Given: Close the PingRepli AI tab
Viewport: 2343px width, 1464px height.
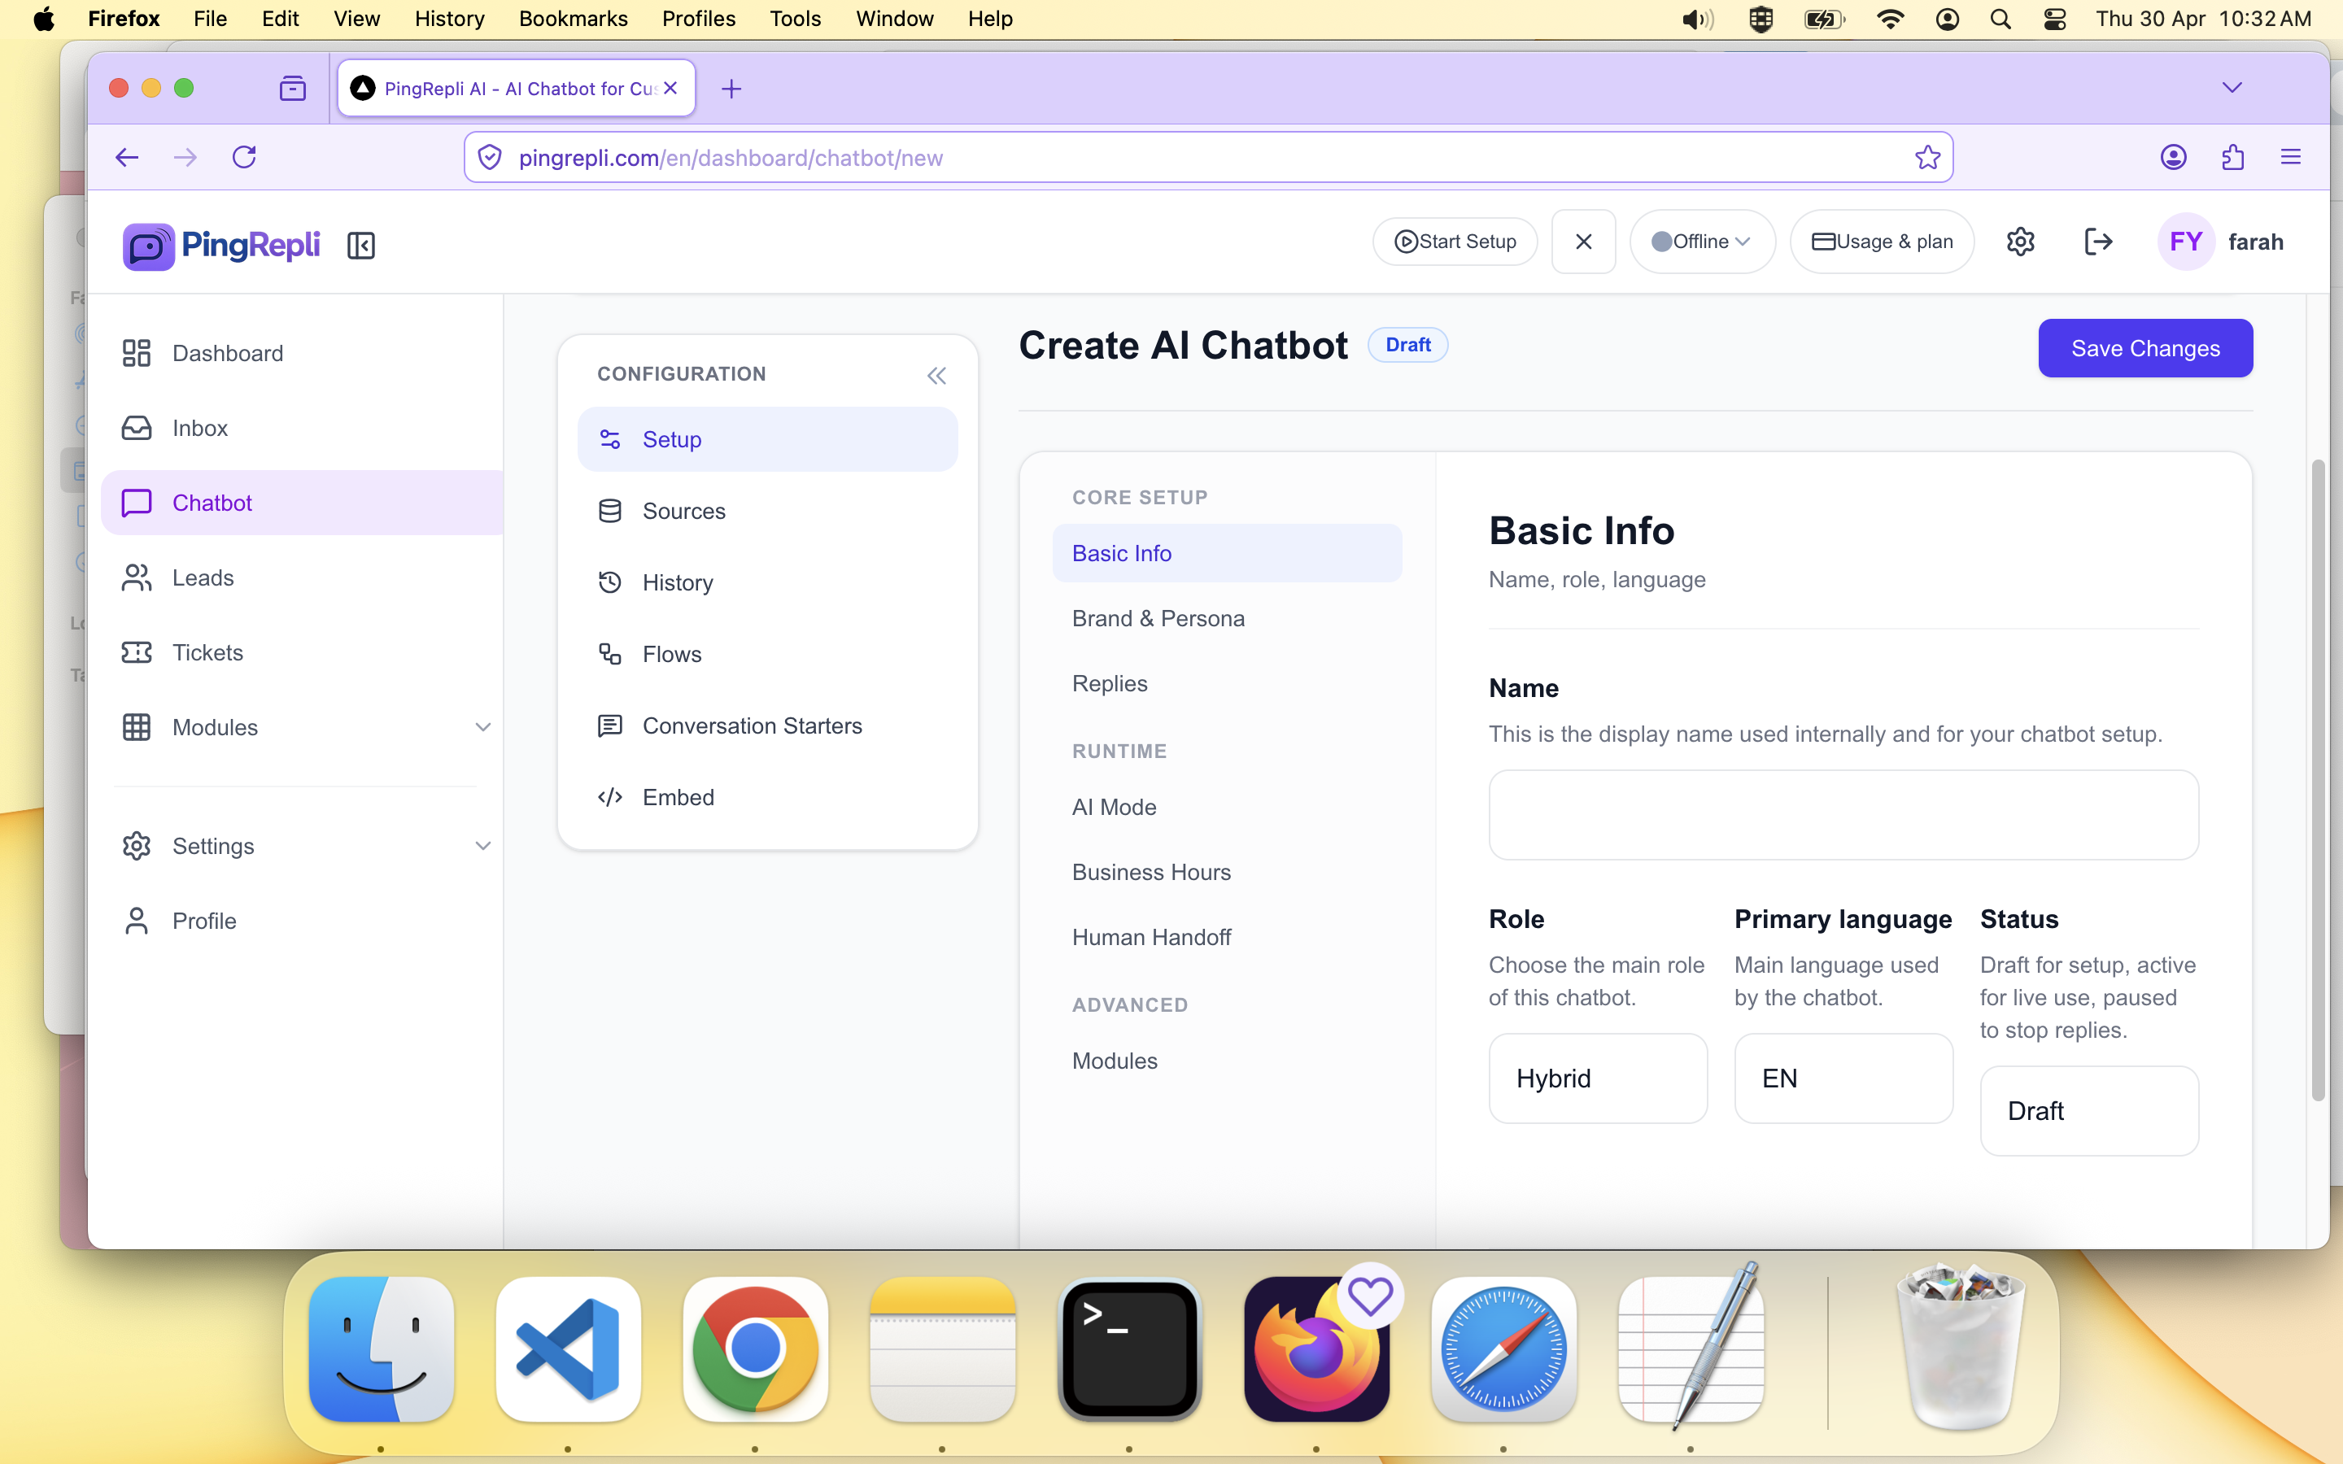Looking at the screenshot, I should pyautogui.click(x=670, y=88).
